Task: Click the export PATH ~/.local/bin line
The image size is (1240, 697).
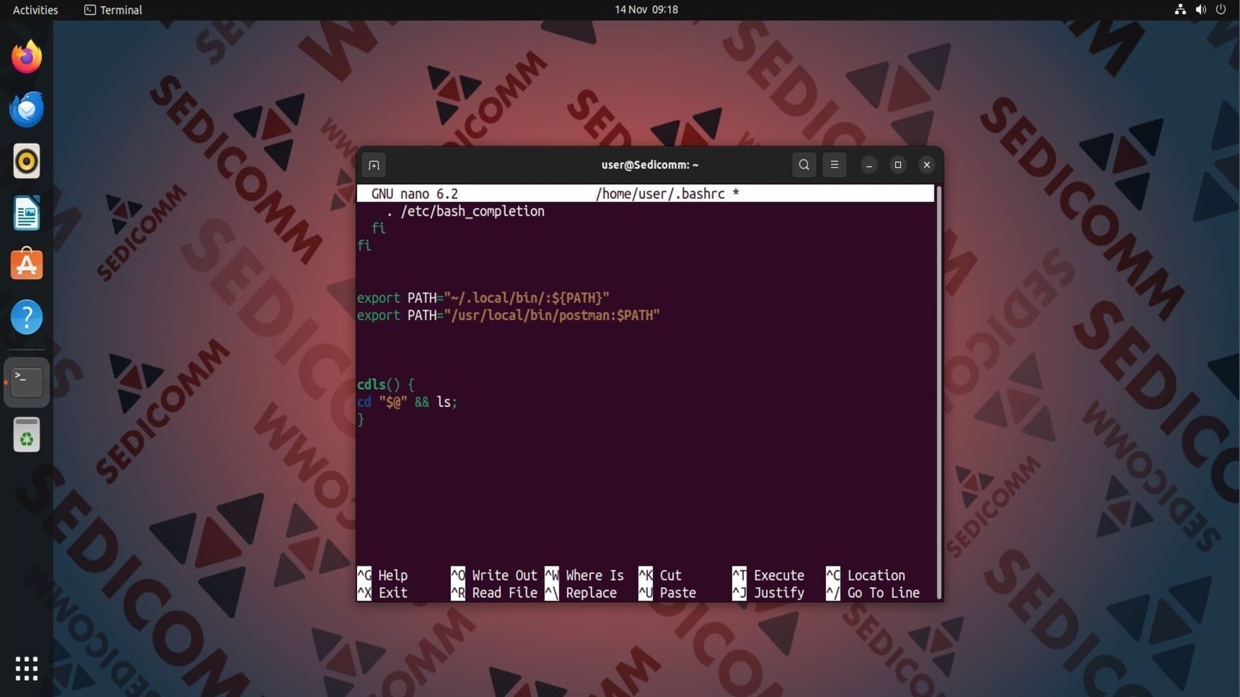Action: click(483, 298)
